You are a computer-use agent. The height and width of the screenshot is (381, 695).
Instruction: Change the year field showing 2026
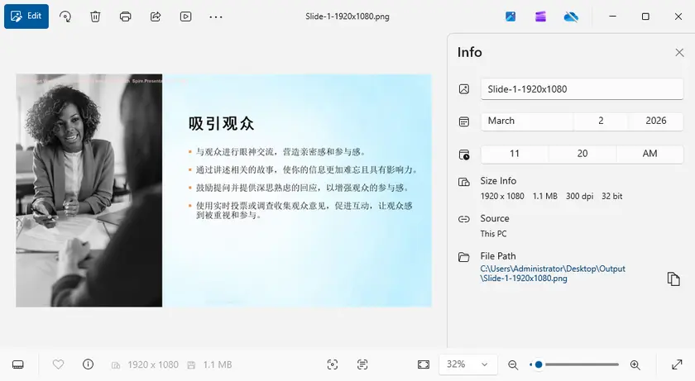click(655, 121)
